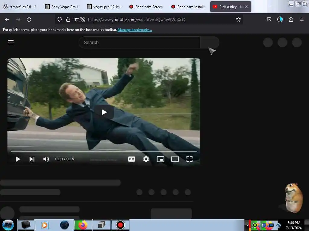
Task: Open the black box taskbar application
Action: pyautogui.click(x=26, y=225)
